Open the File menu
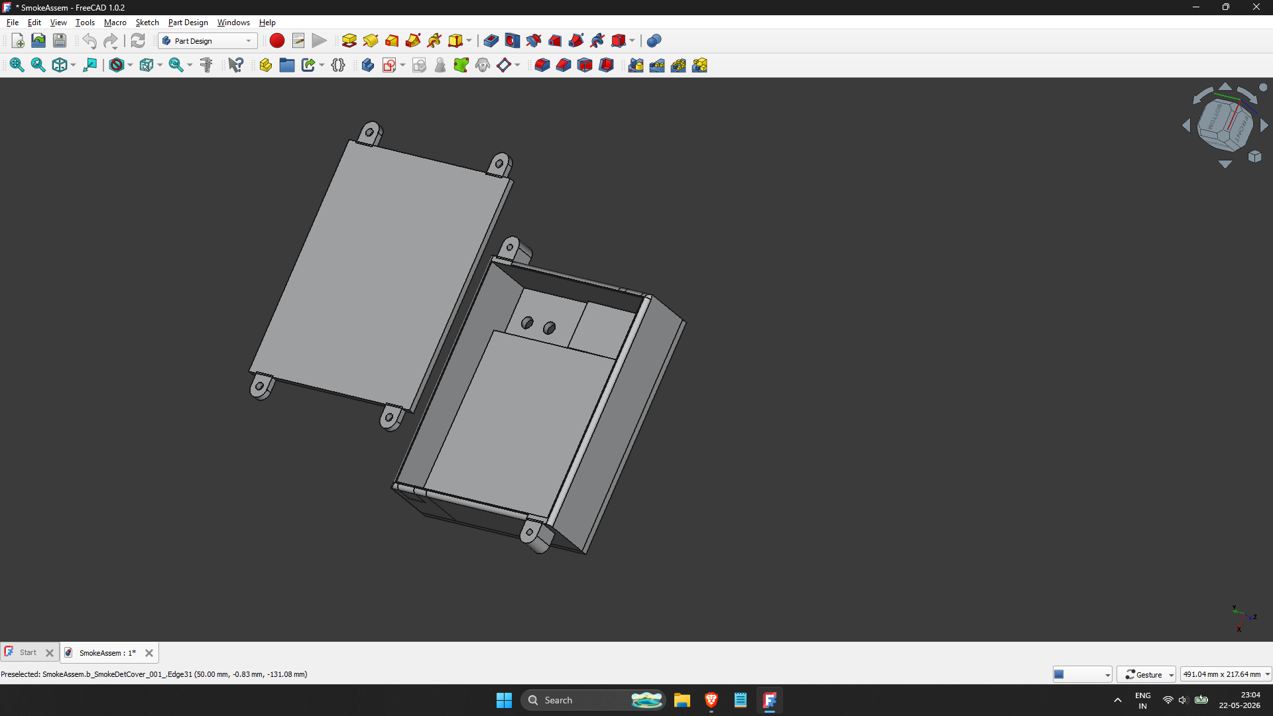Screen dimensions: 1273x716 (x=13, y=23)
